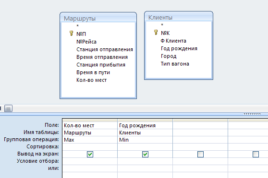Select the Станция прибытия field
Screen dimensions: 268x178
point(101,65)
